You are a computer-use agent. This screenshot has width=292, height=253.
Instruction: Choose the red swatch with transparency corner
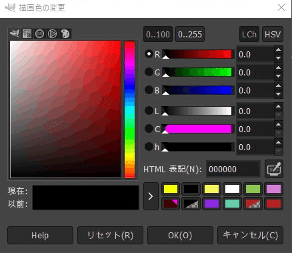pyautogui.click(x=253, y=204)
